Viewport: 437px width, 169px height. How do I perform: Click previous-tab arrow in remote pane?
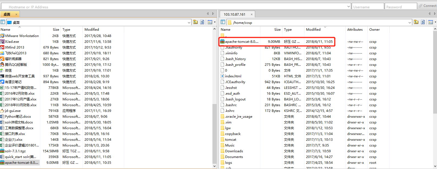tap(429, 14)
